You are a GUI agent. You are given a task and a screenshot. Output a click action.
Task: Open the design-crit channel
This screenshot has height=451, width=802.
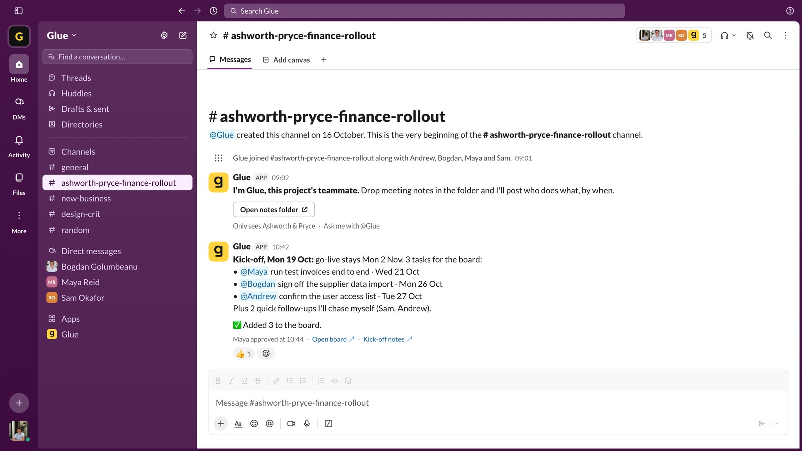(117, 214)
